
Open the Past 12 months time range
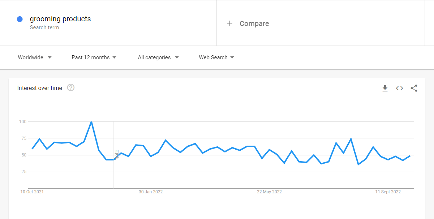click(x=94, y=57)
